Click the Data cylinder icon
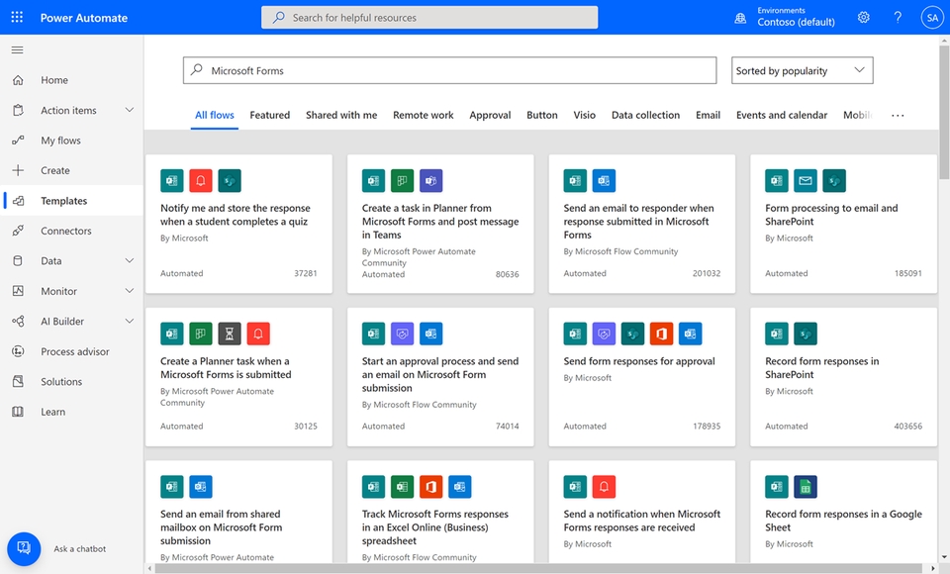Screen dimensions: 950x574 click(x=18, y=260)
